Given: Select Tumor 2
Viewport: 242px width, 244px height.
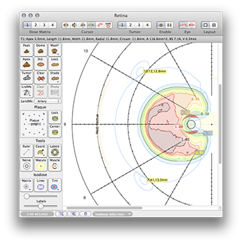Looking at the screenshot, I should [x=130, y=25].
